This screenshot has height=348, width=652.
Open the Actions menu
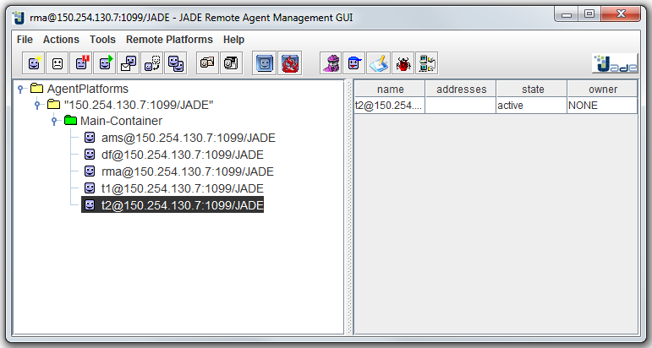tap(61, 40)
